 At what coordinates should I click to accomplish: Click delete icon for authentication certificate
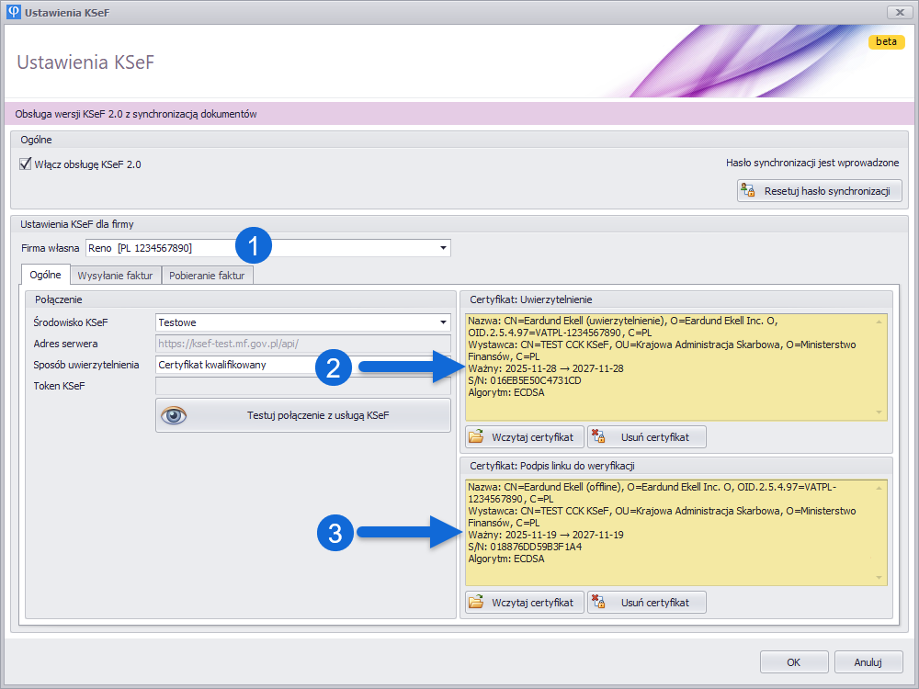tap(598, 436)
